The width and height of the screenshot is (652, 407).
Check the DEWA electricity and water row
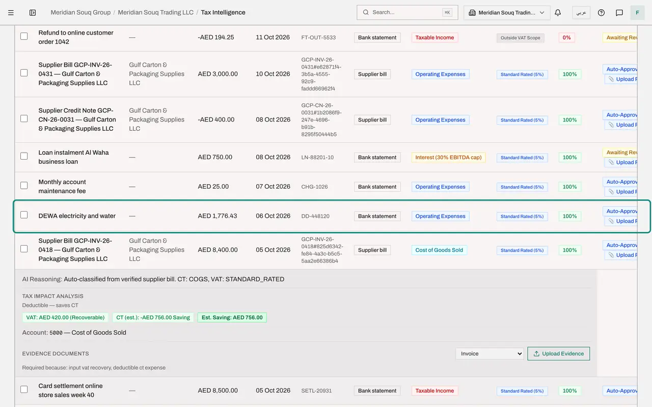pyautogui.click(x=24, y=215)
